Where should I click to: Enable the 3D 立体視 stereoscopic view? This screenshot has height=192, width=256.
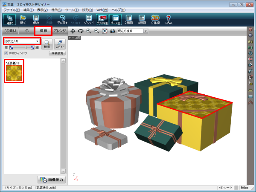pos(155,19)
